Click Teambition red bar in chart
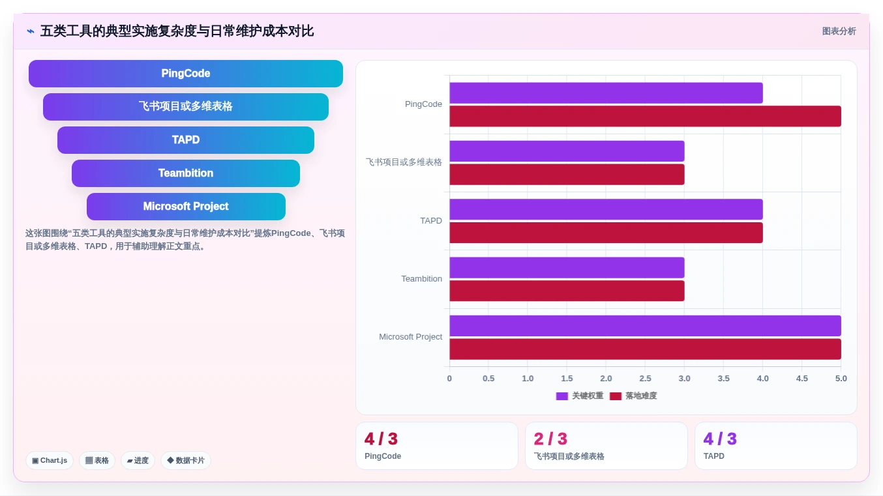Viewport: 883px width, 496px height. point(567,291)
